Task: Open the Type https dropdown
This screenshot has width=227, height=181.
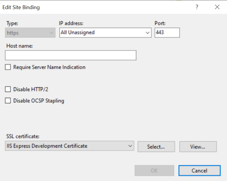Action: pyautogui.click(x=30, y=33)
